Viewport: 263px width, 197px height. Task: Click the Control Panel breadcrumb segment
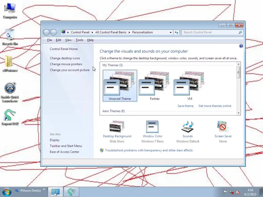pyautogui.click(x=80, y=32)
